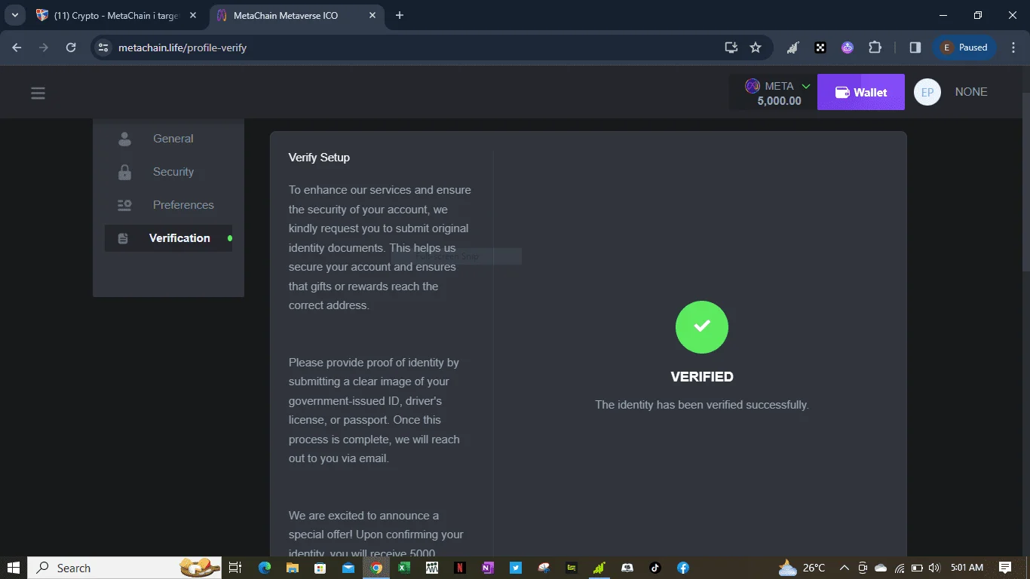The height and width of the screenshot is (579, 1030).
Task: Click the Paused profile button
Action: 964,47
